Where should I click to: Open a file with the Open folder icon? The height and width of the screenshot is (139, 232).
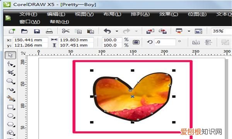click(24, 31)
